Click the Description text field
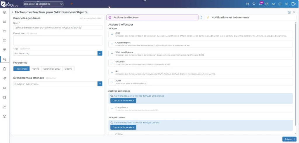This screenshot has width=299, height=143. (58, 40)
